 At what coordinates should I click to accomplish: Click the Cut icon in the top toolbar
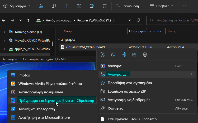[41, 6]
